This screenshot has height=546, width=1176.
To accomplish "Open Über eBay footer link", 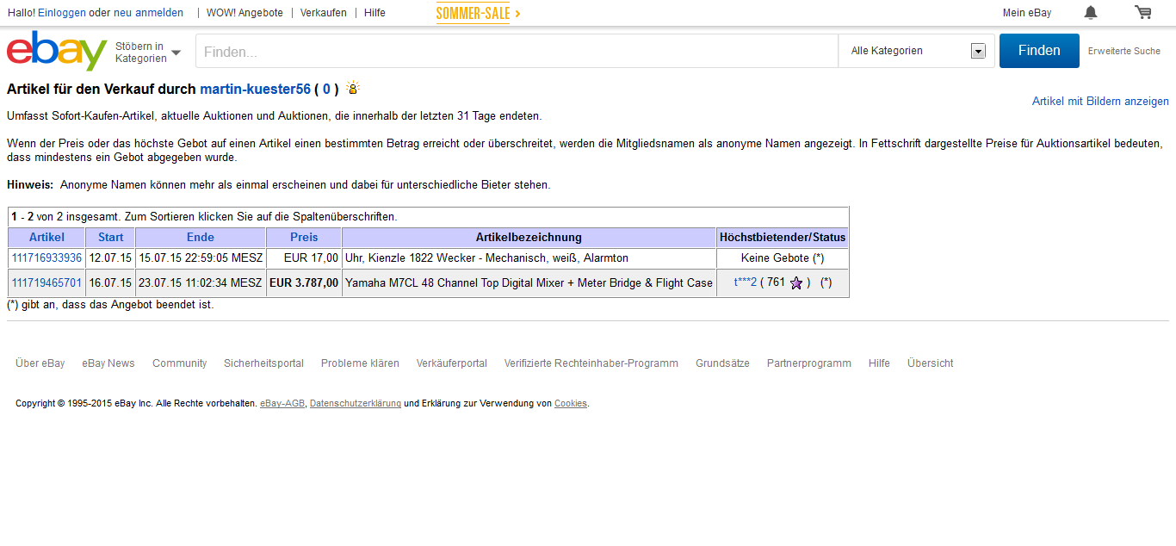I will point(40,363).
